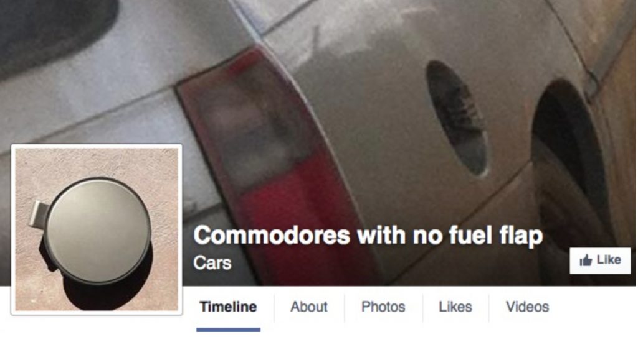Click the blue underline beneath Timeline

[x=228, y=330]
